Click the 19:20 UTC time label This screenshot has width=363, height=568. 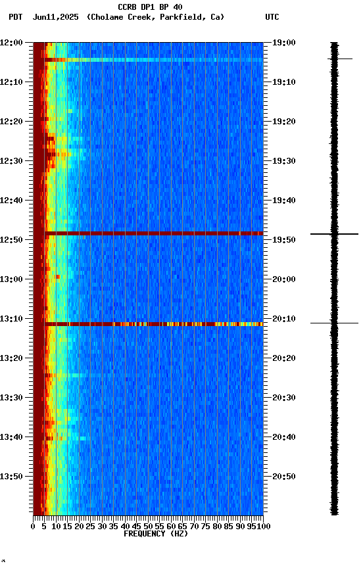pos(284,122)
